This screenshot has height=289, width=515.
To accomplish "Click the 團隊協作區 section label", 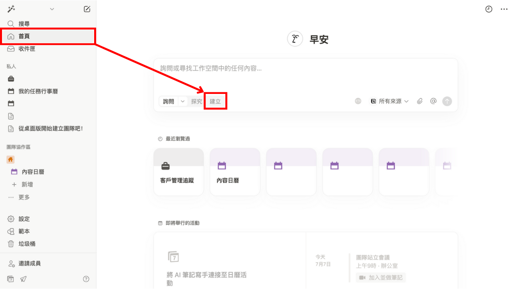I will [19, 147].
